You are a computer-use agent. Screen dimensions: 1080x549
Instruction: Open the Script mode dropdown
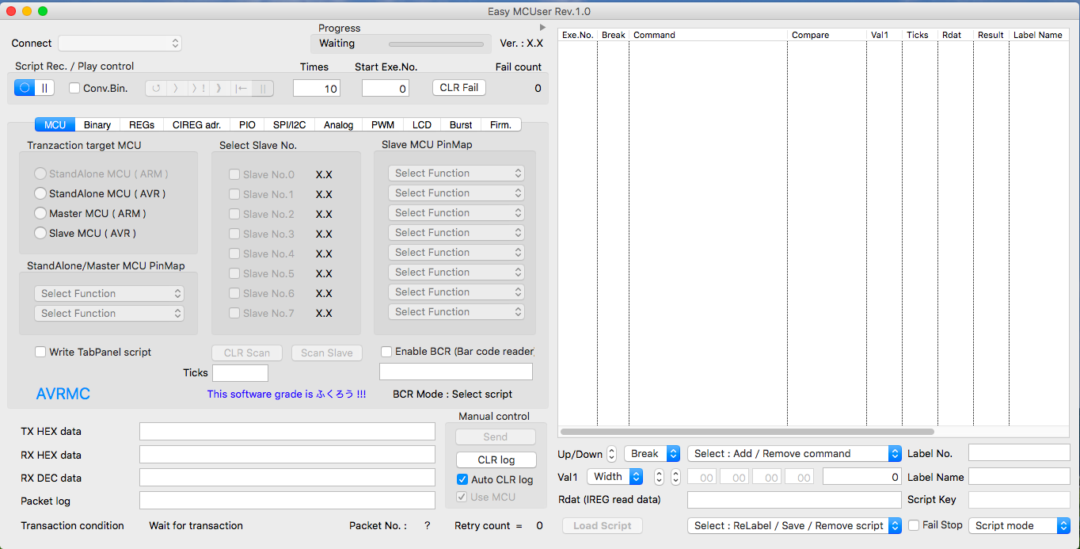point(1019,526)
